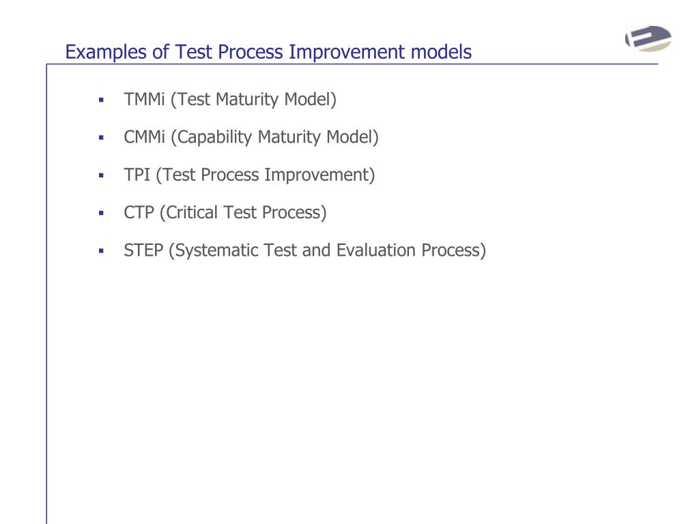Click the acronym TPI
The height and width of the screenshot is (524, 699).
coord(137,175)
